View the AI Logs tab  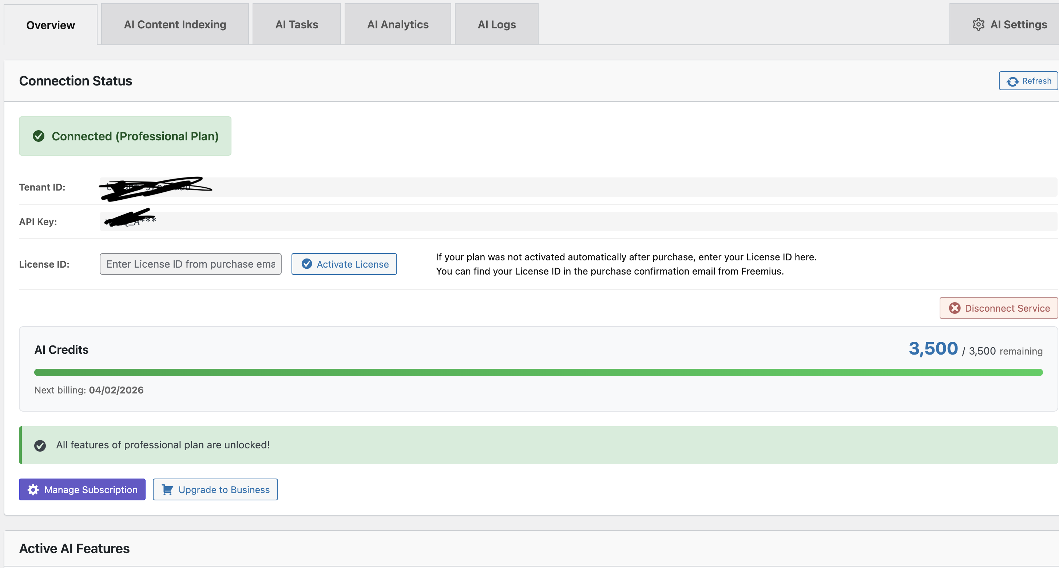click(x=496, y=25)
